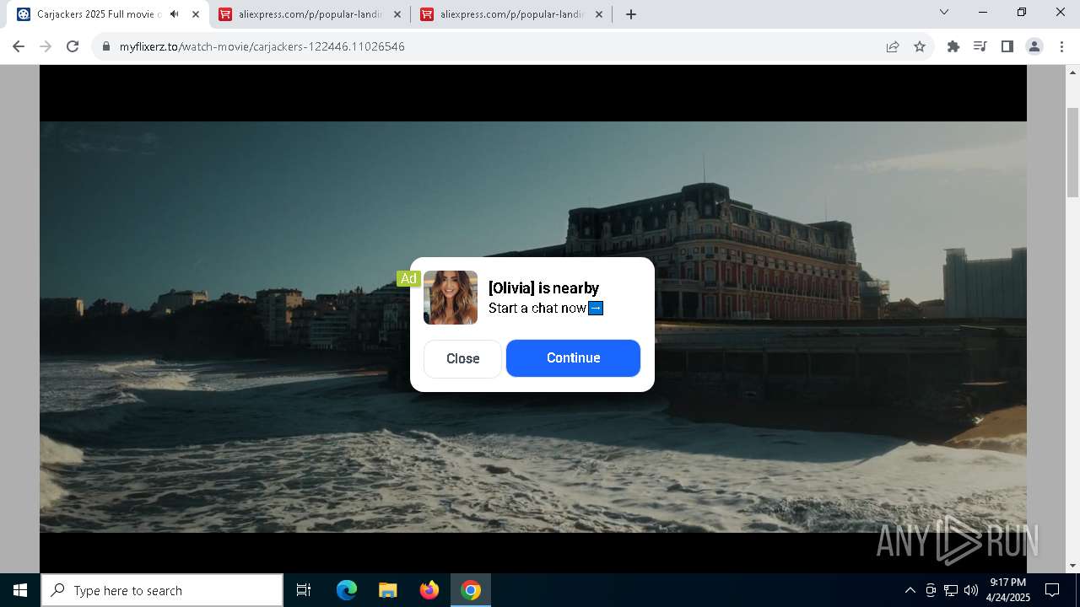Image resolution: width=1080 pixels, height=607 pixels.
Task: Close the second aliexpress tab
Action: (x=599, y=14)
